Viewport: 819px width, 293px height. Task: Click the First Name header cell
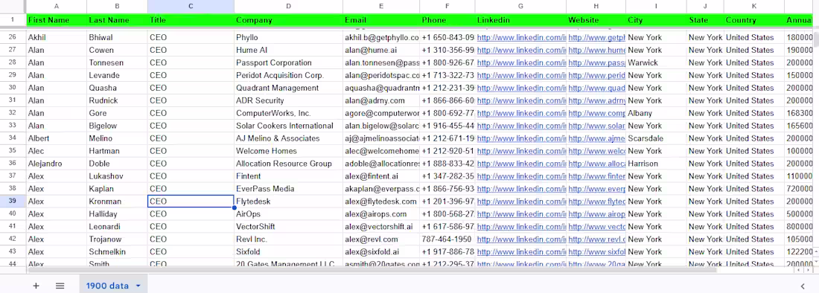57,20
